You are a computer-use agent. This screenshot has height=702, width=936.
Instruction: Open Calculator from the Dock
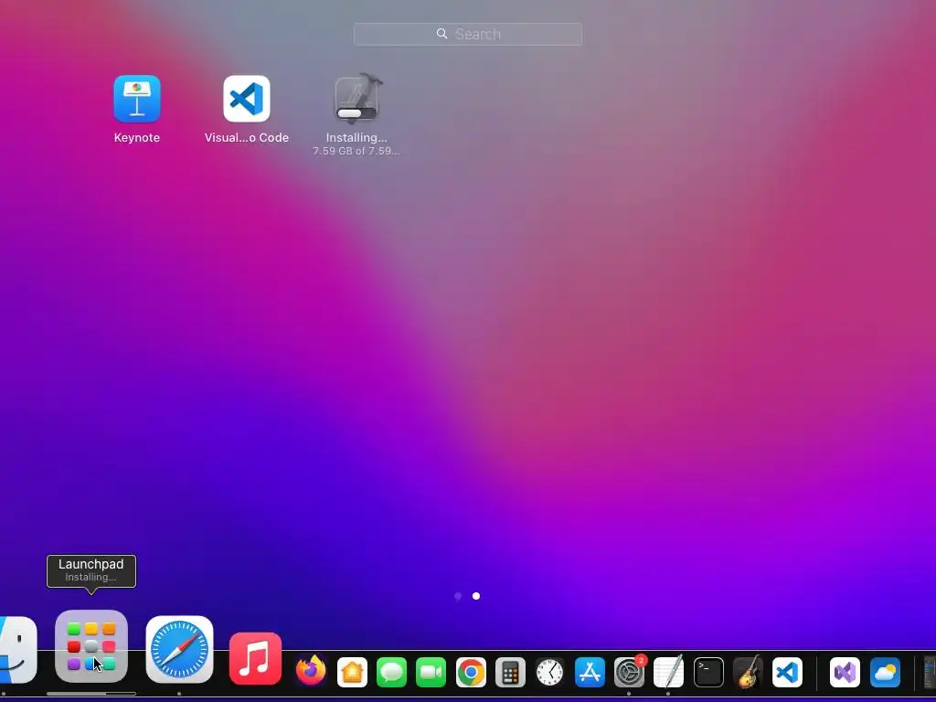click(x=510, y=672)
